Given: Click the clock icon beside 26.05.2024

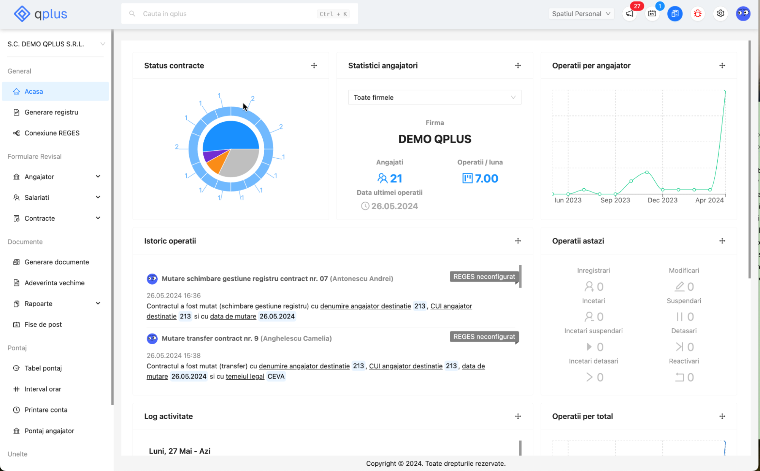Looking at the screenshot, I should click(365, 206).
